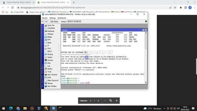This screenshot has width=197, height=111.
Task: Click the Terminal window maximize icon
Action: [x=143, y=30]
